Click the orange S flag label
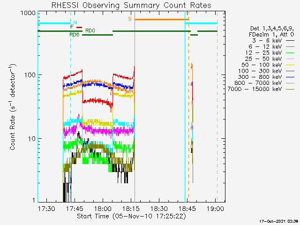The width and height of the screenshot is (300, 225). pos(129,19)
